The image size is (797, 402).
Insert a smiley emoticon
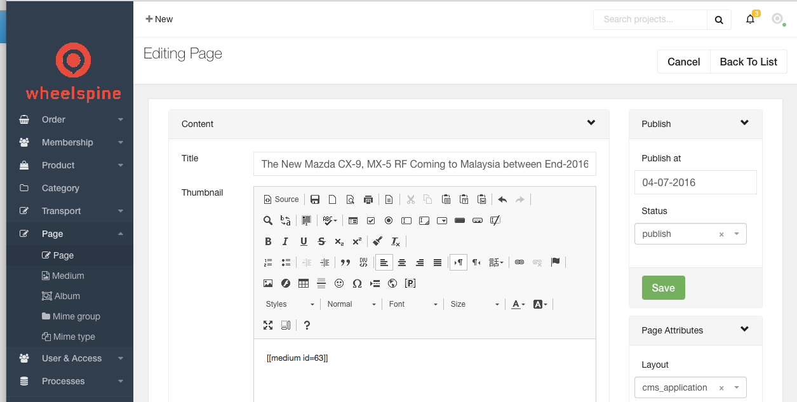tap(339, 283)
